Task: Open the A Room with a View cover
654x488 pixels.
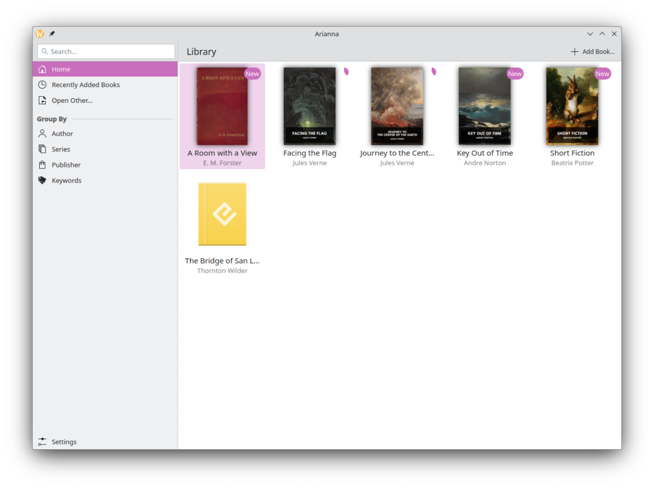Action: 222,107
